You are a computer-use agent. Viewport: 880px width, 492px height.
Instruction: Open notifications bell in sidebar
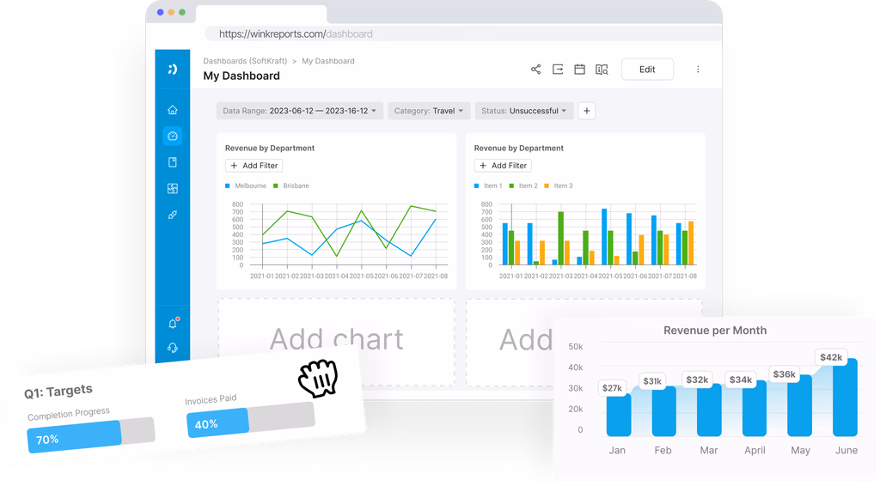coord(173,323)
